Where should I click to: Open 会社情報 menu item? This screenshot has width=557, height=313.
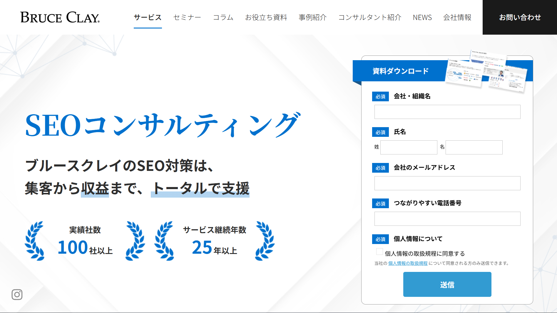click(x=457, y=17)
